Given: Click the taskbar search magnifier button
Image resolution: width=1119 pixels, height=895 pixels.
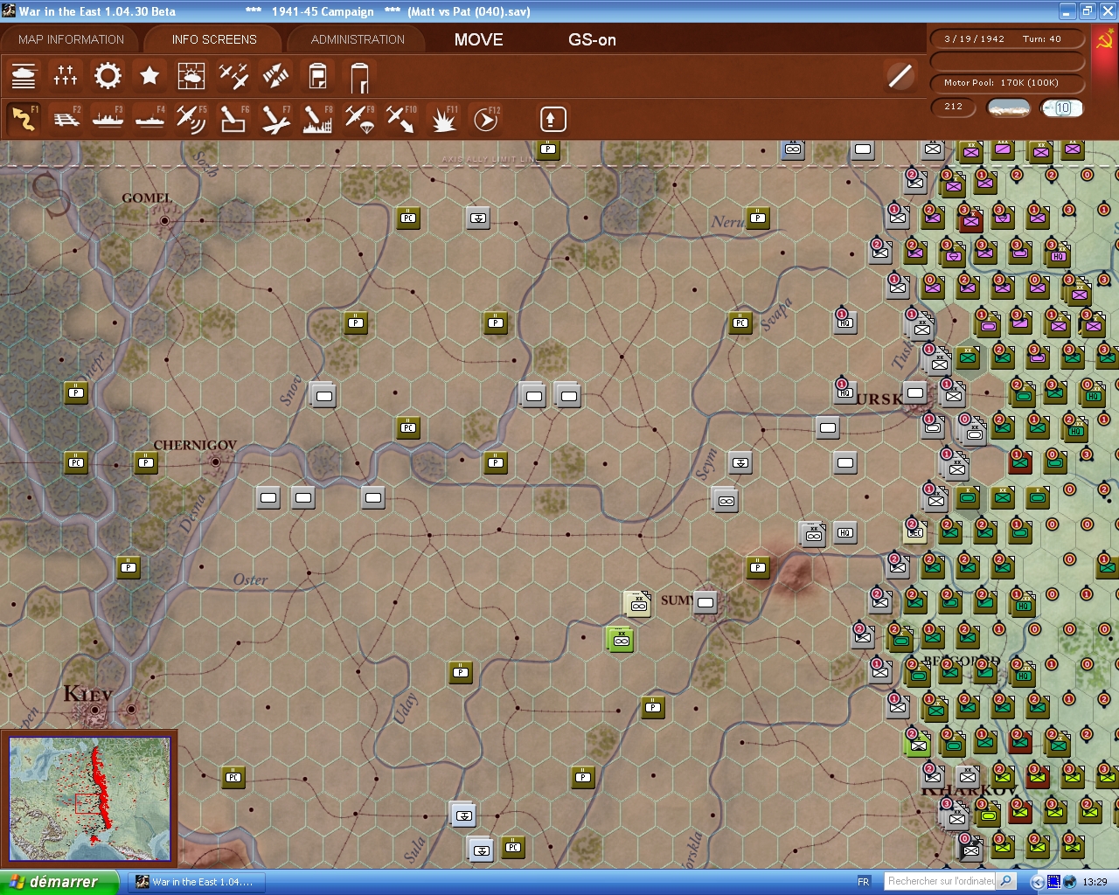Looking at the screenshot, I should 1006,881.
